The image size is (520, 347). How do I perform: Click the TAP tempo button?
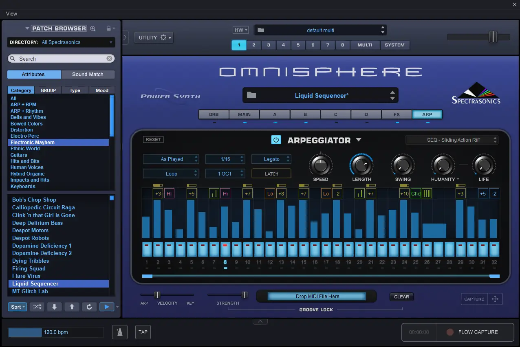[x=143, y=332]
